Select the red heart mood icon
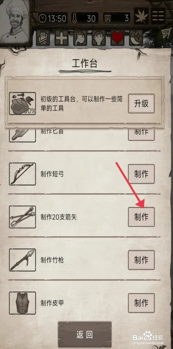The height and width of the screenshot is (349, 173). pyautogui.click(x=117, y=38)
